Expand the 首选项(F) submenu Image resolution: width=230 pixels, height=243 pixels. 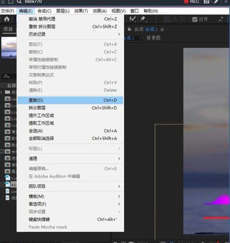click(x=70, y=204)
